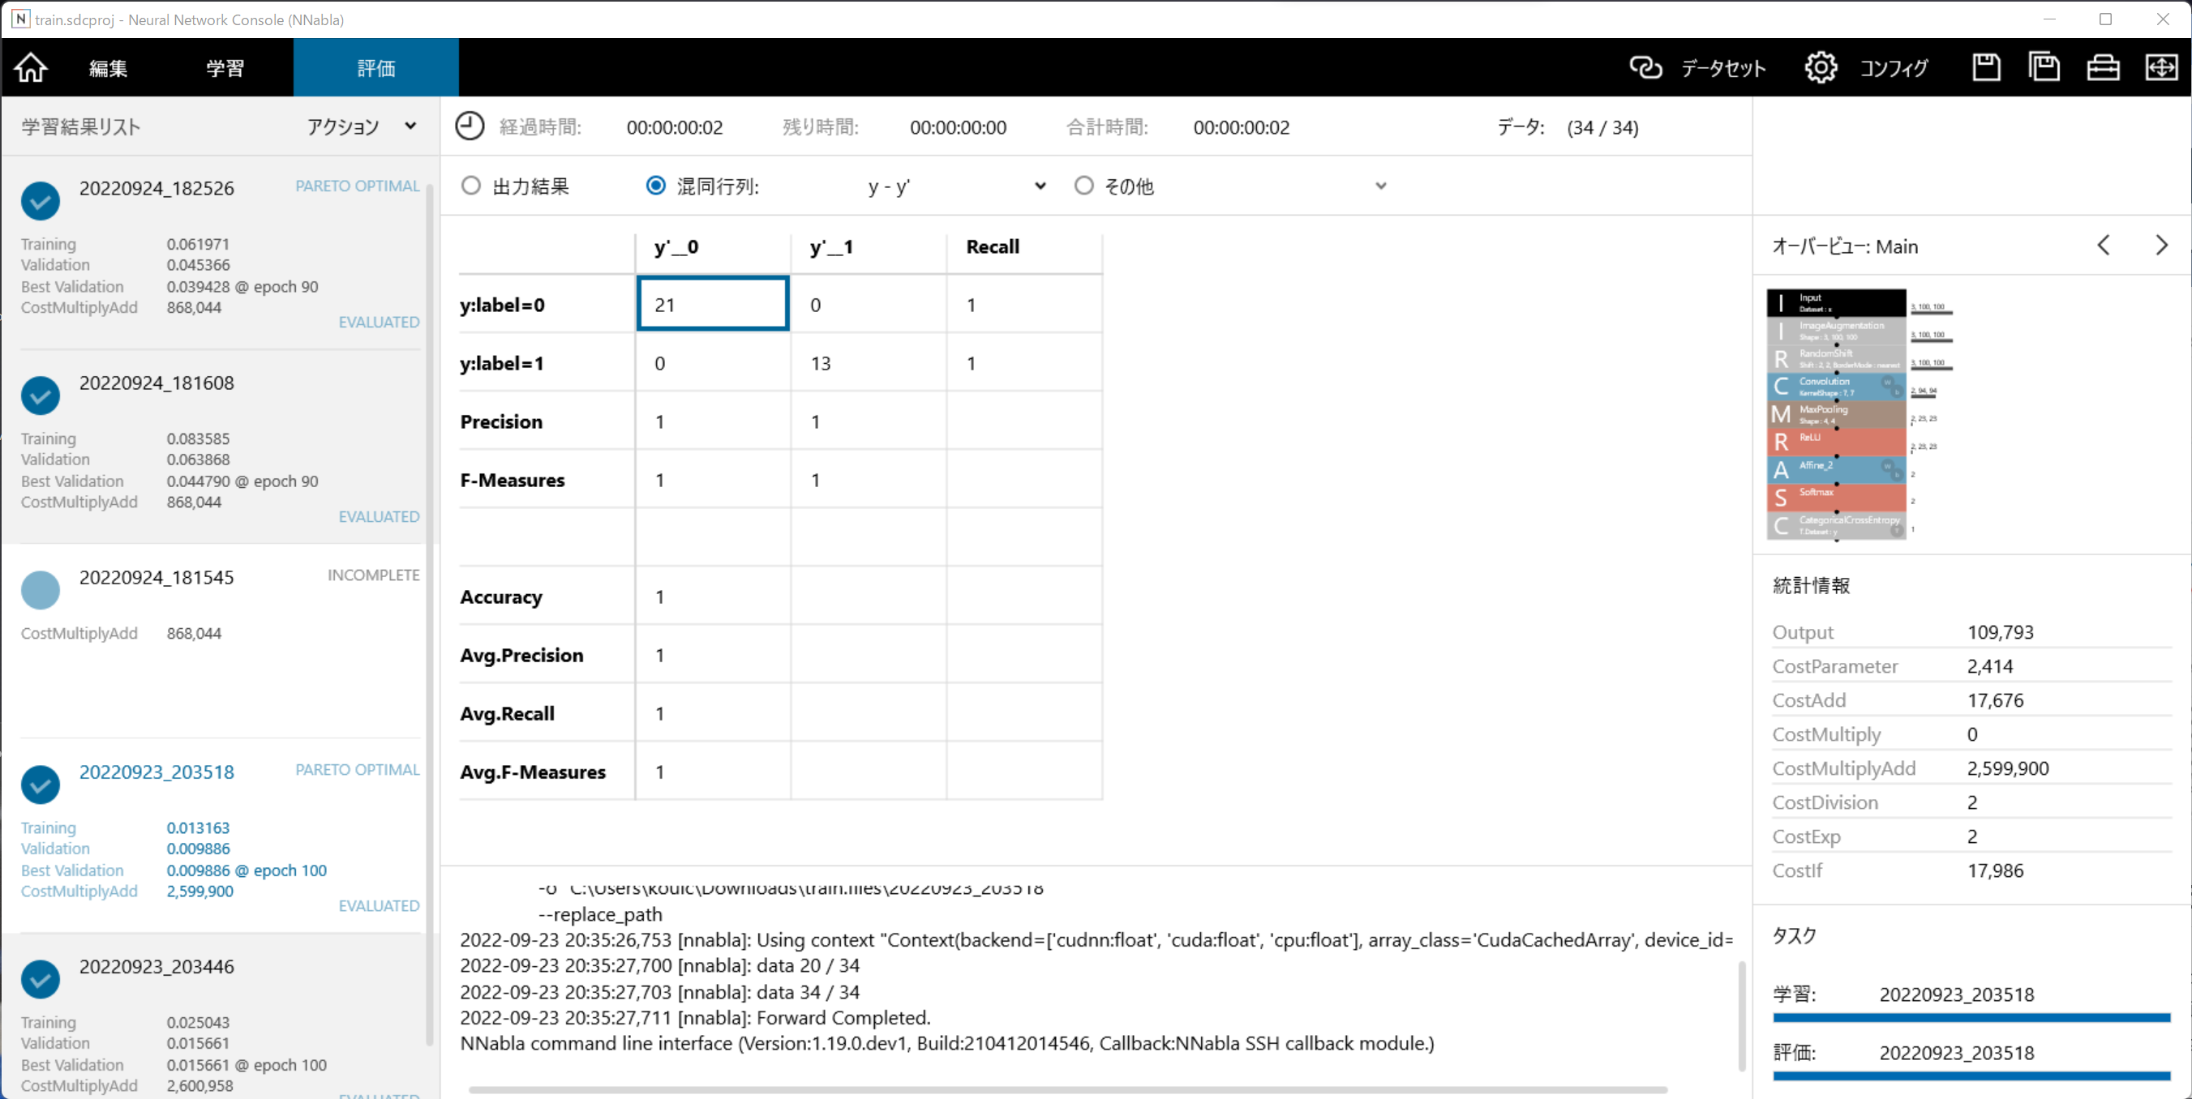The width and height of the screenshot is (2192, 1099).
Task: Expand the y - y' confusion matrix dropdown
Action: click(x=1040, y=186)
